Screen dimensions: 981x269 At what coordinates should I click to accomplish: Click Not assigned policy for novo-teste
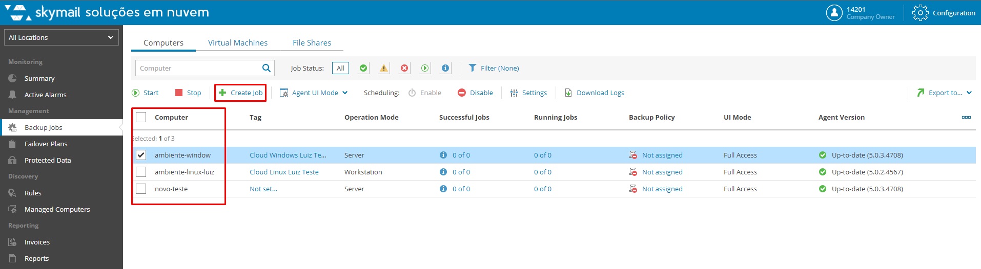tap(662, 189)
